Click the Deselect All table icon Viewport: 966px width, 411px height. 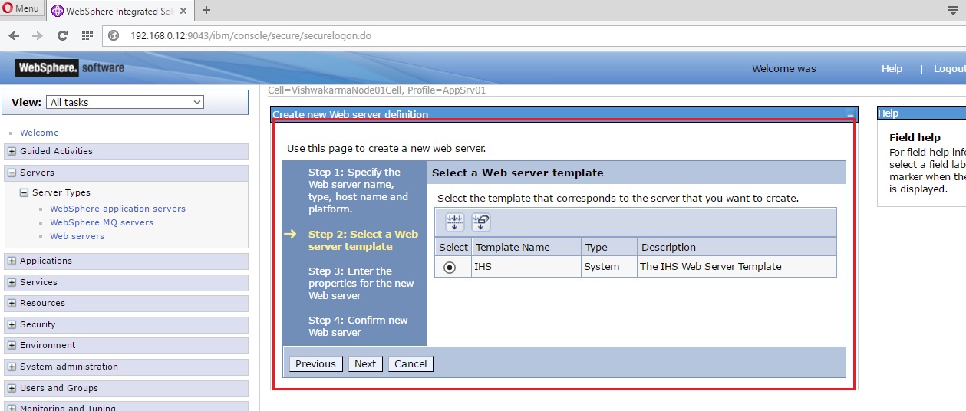pos(481,222)
